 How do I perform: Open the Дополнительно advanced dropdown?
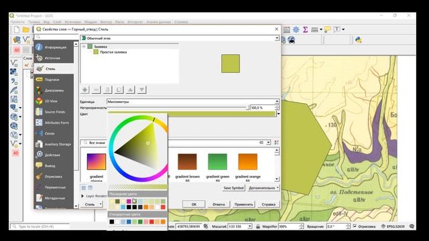[x=263, y=188]
